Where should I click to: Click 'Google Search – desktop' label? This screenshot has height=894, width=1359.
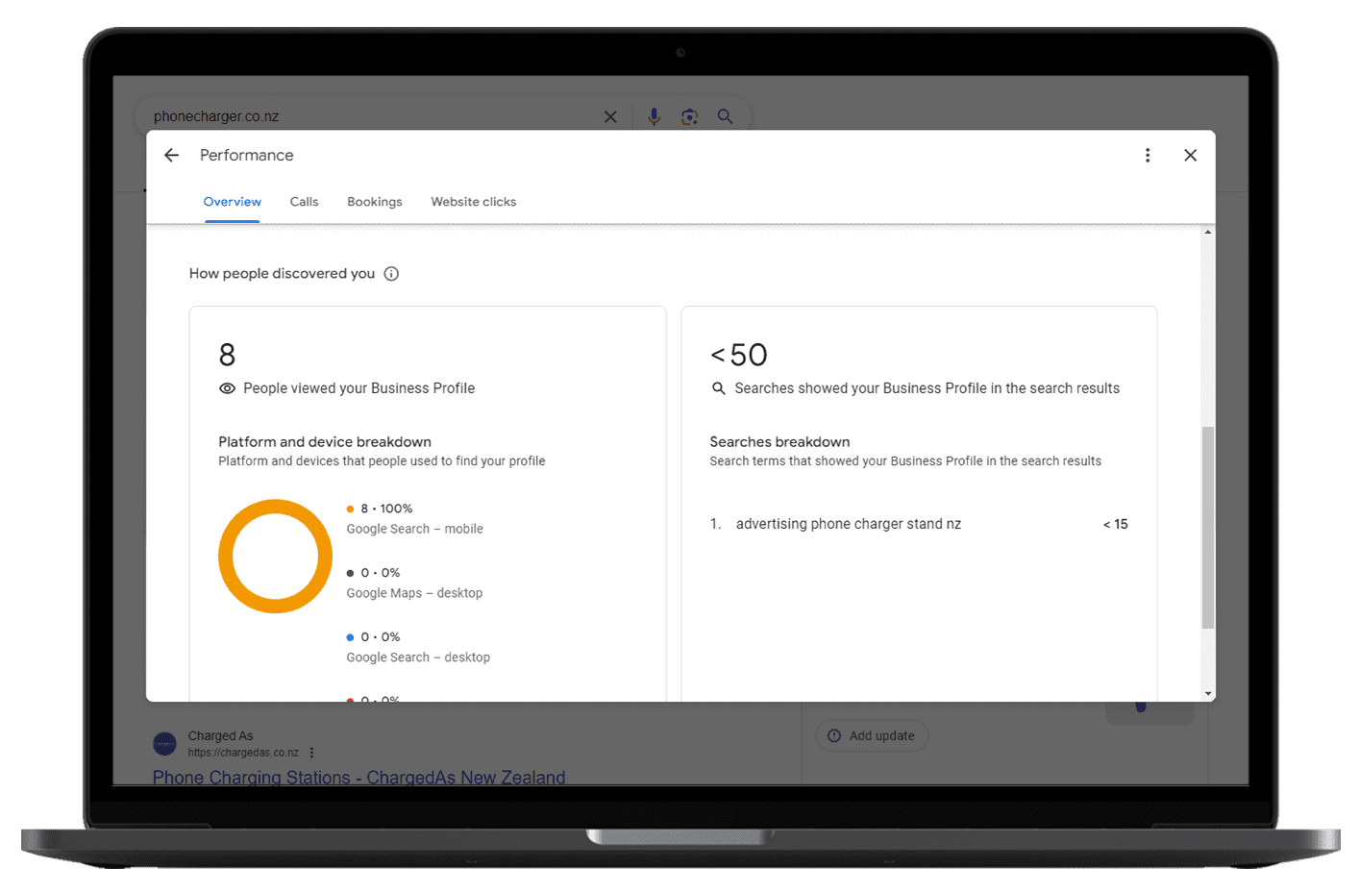[x=418, y=658]
